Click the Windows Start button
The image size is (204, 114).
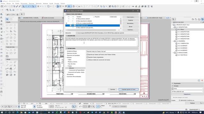point(2,112)
